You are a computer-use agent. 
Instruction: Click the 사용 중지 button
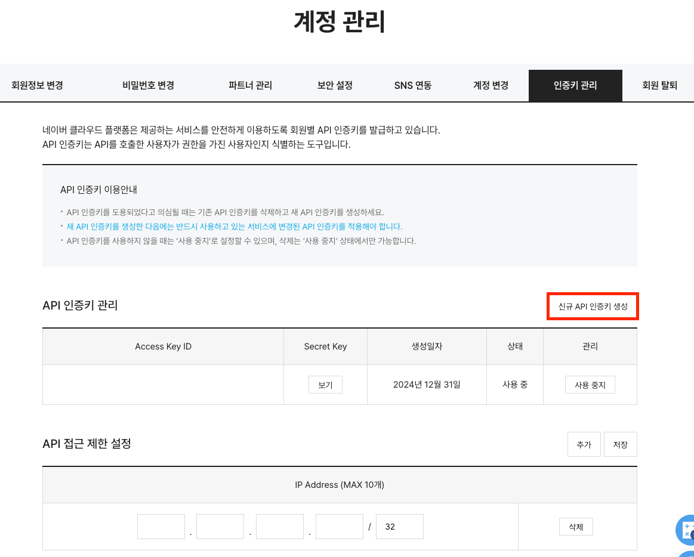590,385
